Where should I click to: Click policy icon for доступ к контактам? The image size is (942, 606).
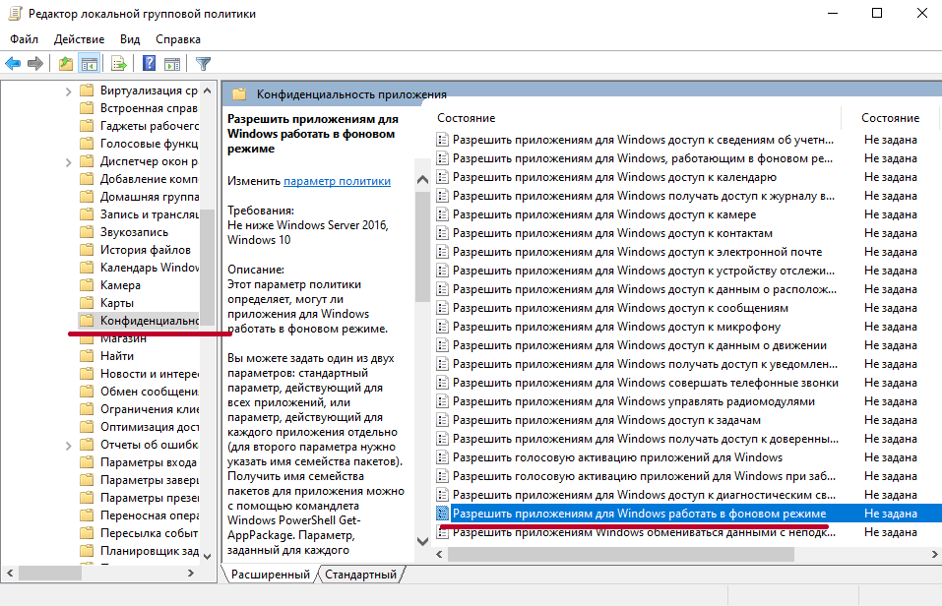(x=442, y=233)
